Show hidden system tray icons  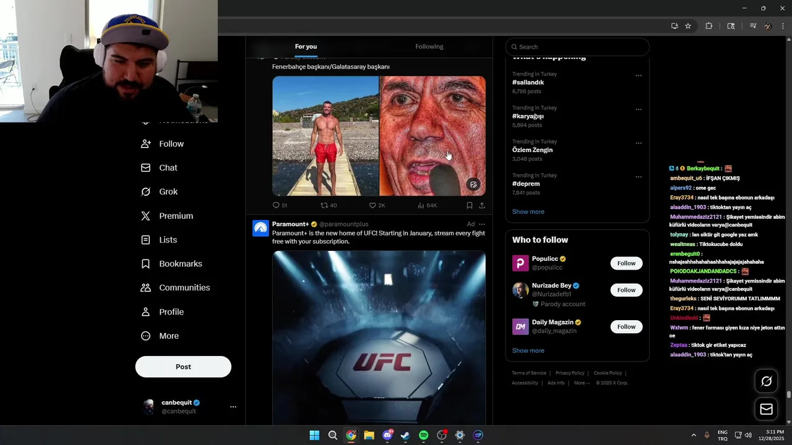(x=693, y=435)
